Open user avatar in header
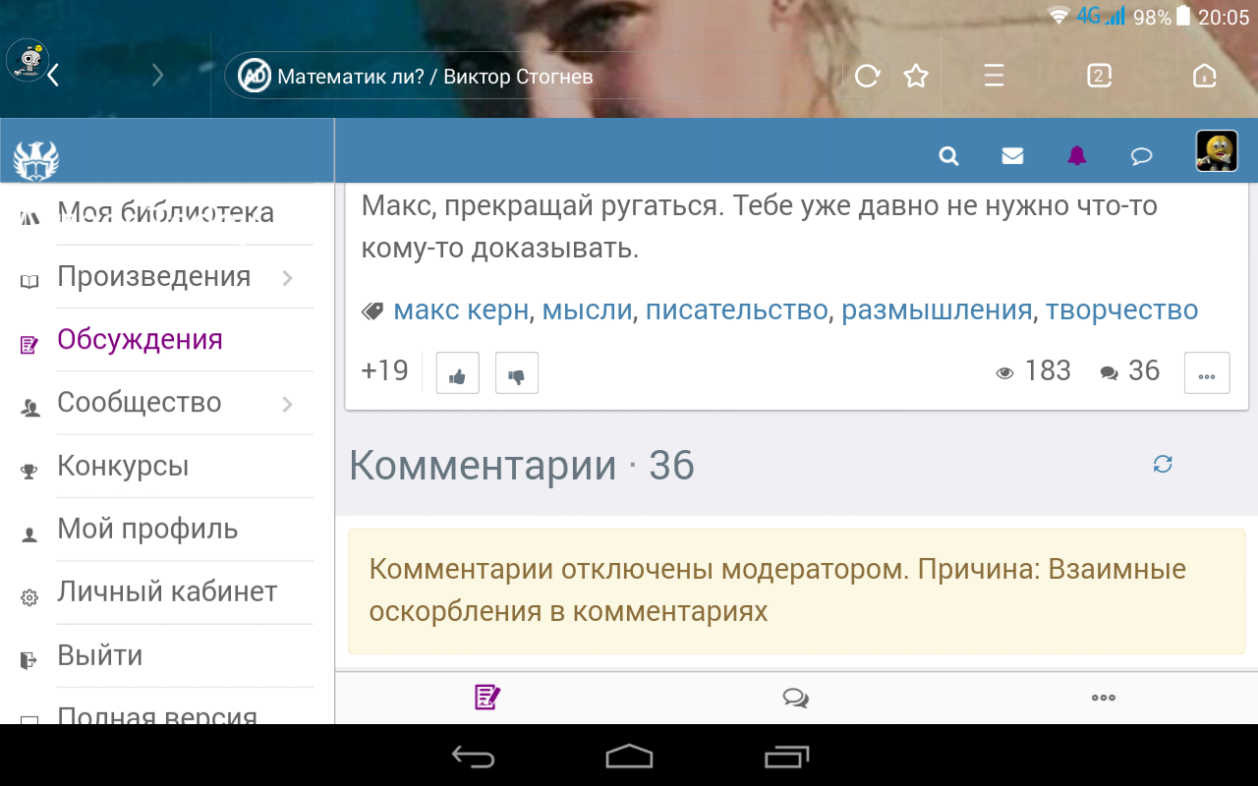 (1216, 151)
